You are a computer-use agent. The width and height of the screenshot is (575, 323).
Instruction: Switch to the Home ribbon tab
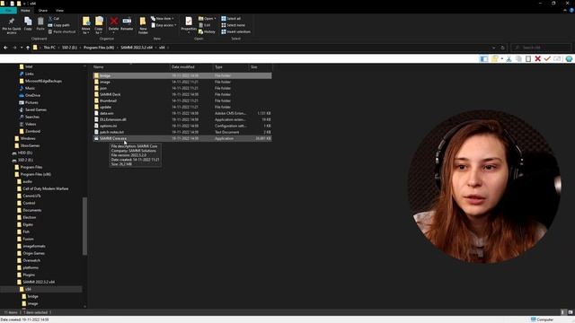pos(25,11)
